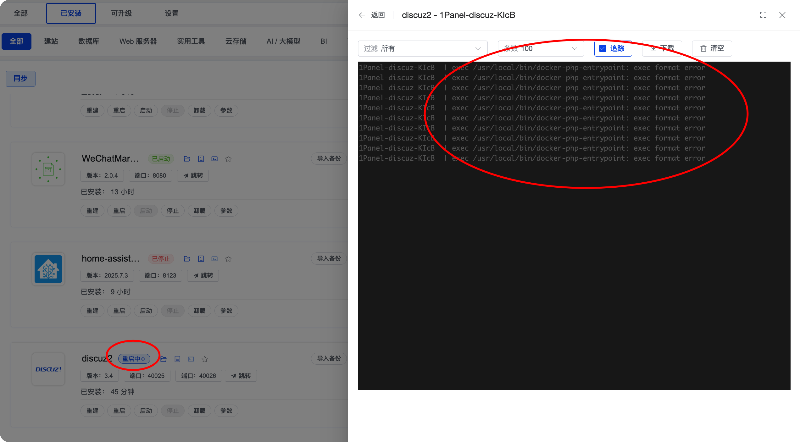
Task: Click 跳转 for discuz2
Action: point(241,376)
